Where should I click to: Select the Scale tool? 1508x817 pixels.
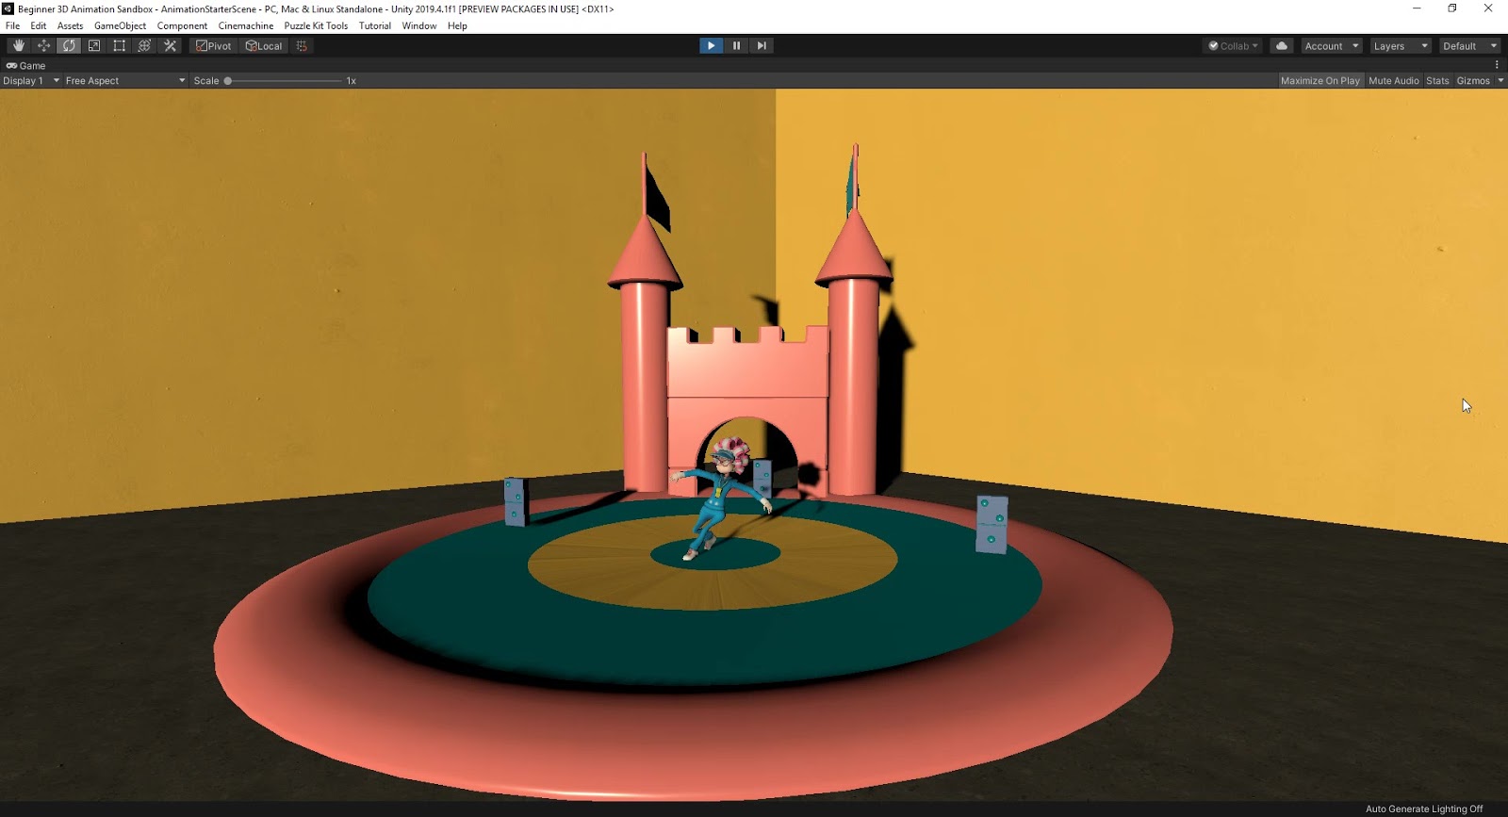(x=94, y=45)
